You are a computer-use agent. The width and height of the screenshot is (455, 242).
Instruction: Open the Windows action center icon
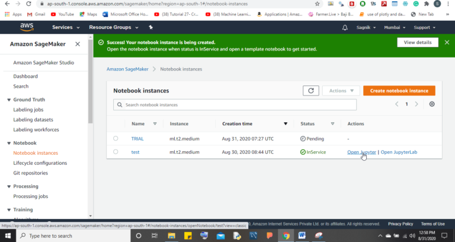tap(444, 235)
